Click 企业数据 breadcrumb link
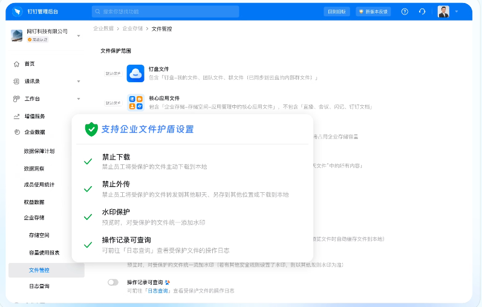 click(x=103, y=28)
